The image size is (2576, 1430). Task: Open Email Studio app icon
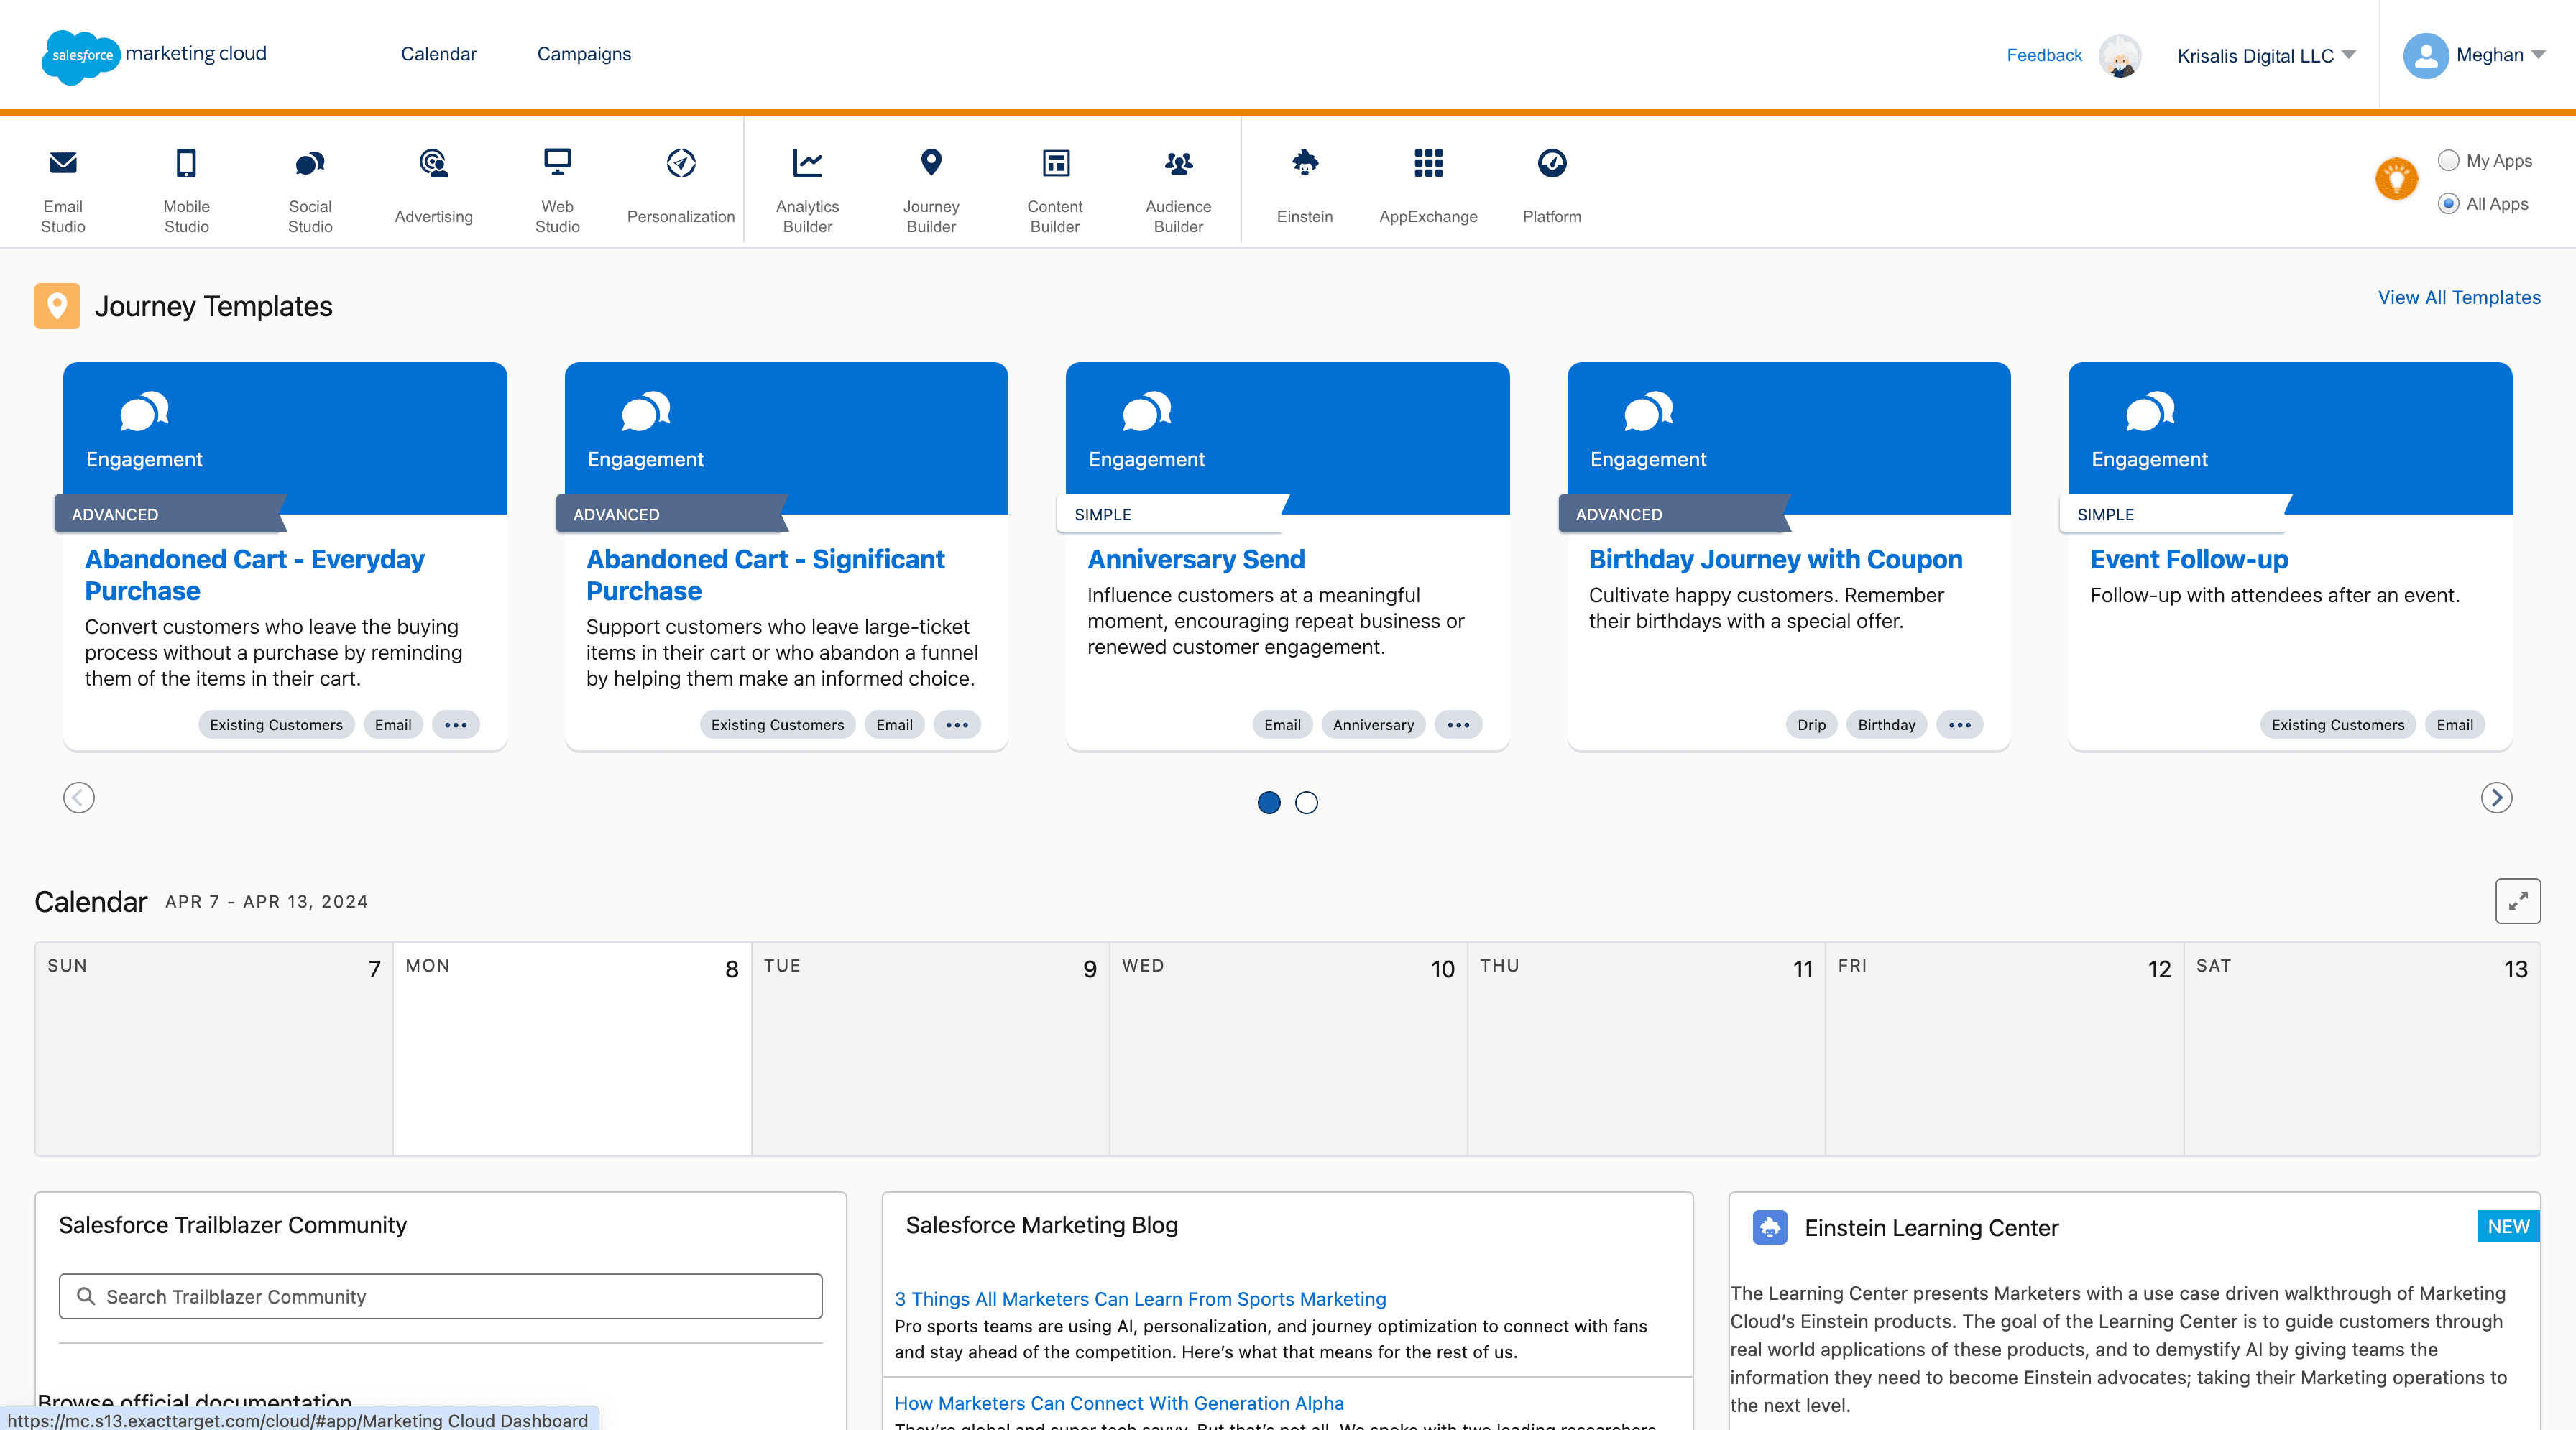click(x=63, y=162)
